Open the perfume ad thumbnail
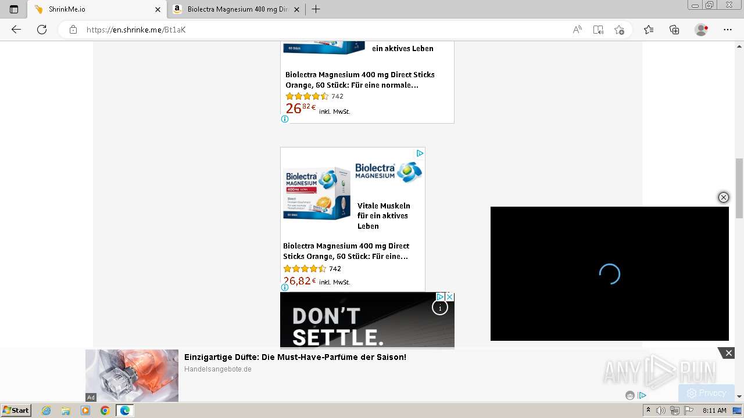The width and height of the screenshot is (744, 418). (x=132, y=376)
